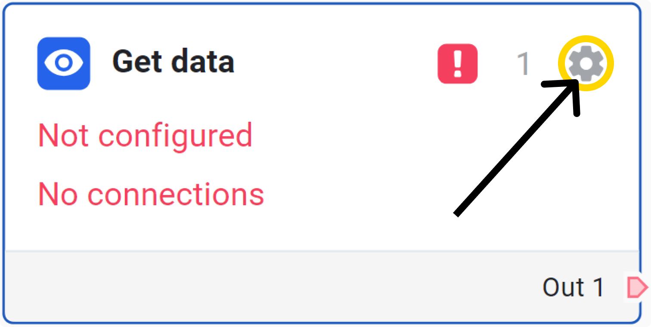Show error details via the red alert badge
Image resolution: width=651 pixels, height=327 pixels.
(457, 64)
